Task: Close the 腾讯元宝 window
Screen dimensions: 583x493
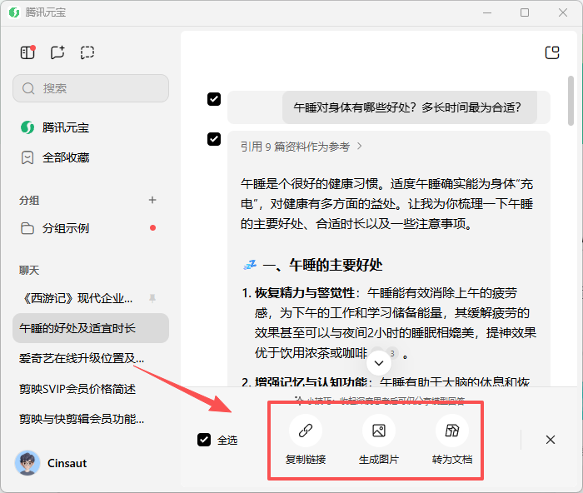Action: pos(563,12)
